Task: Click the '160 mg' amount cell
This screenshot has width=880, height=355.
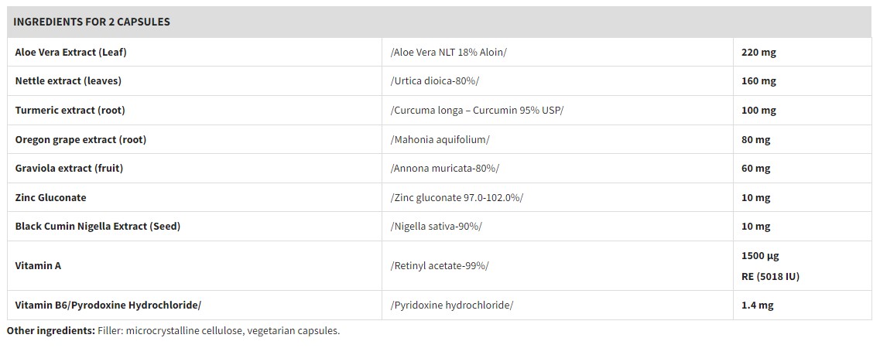Action: (x=758, y=80)
